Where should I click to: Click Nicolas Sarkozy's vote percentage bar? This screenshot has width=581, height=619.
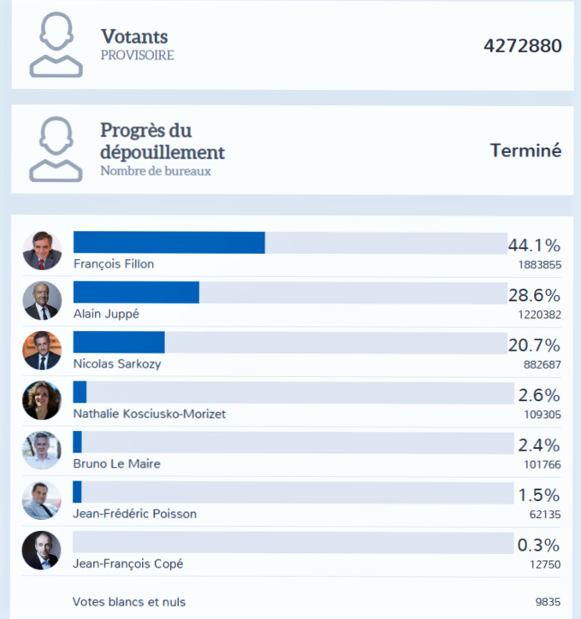[120, 342]
